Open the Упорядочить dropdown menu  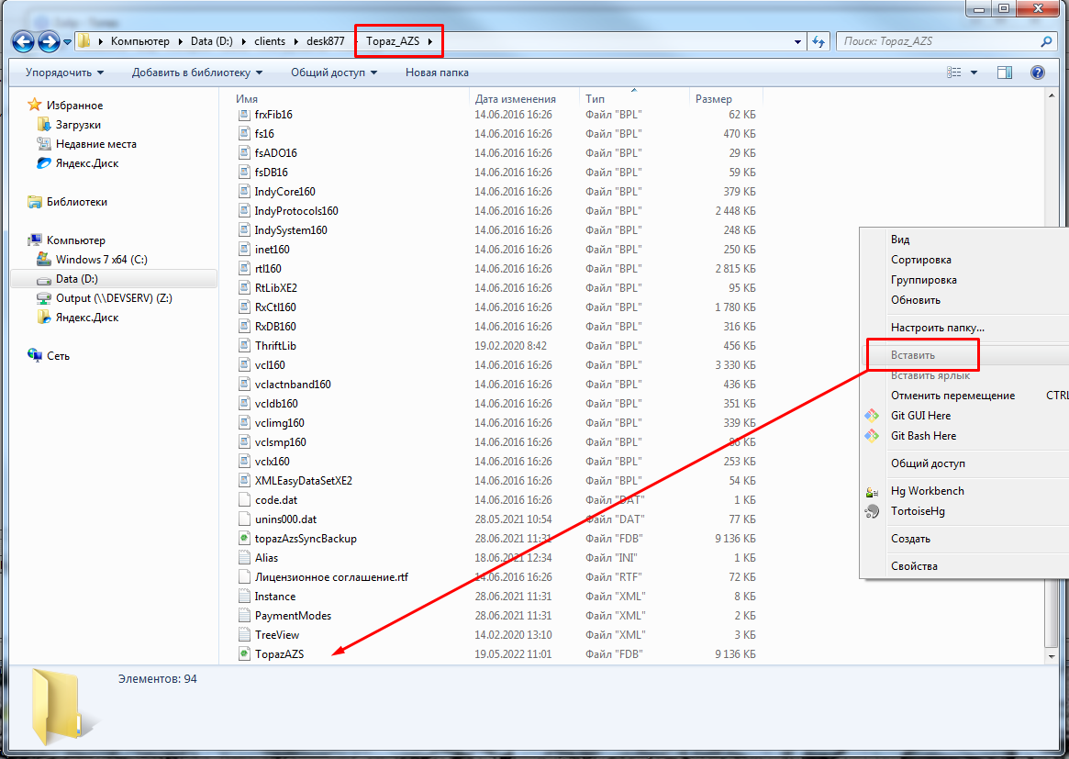point(65,73)
